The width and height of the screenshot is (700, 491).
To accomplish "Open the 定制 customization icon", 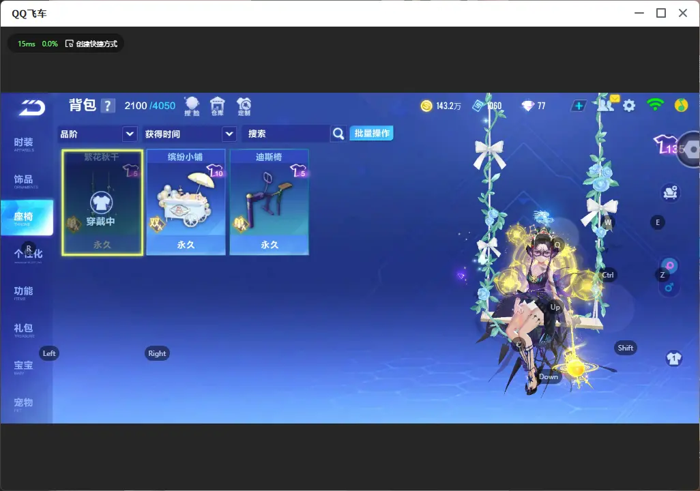I will [244, 106].
